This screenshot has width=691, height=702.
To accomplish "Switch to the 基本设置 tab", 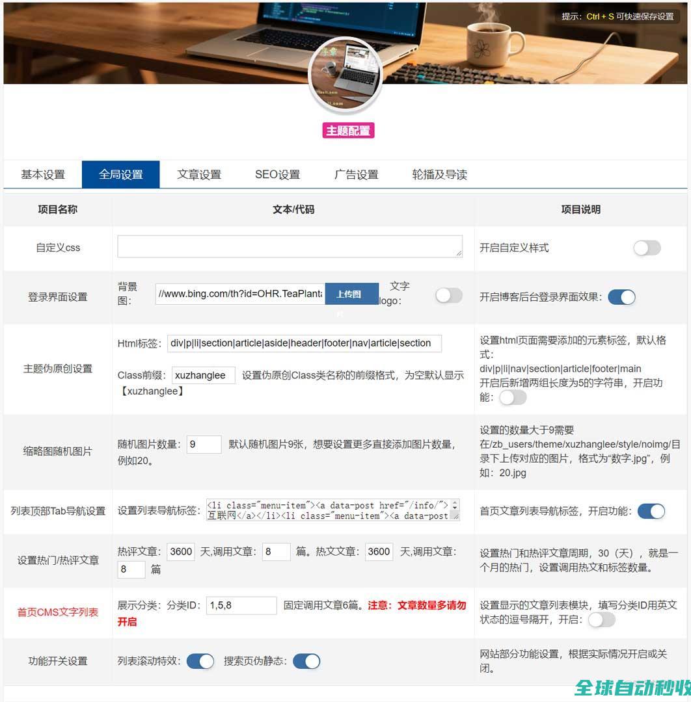I will (43, 174).
